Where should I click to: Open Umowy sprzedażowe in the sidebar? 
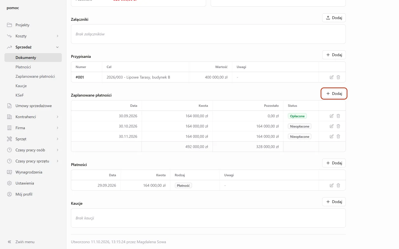(x=33, y=106)
